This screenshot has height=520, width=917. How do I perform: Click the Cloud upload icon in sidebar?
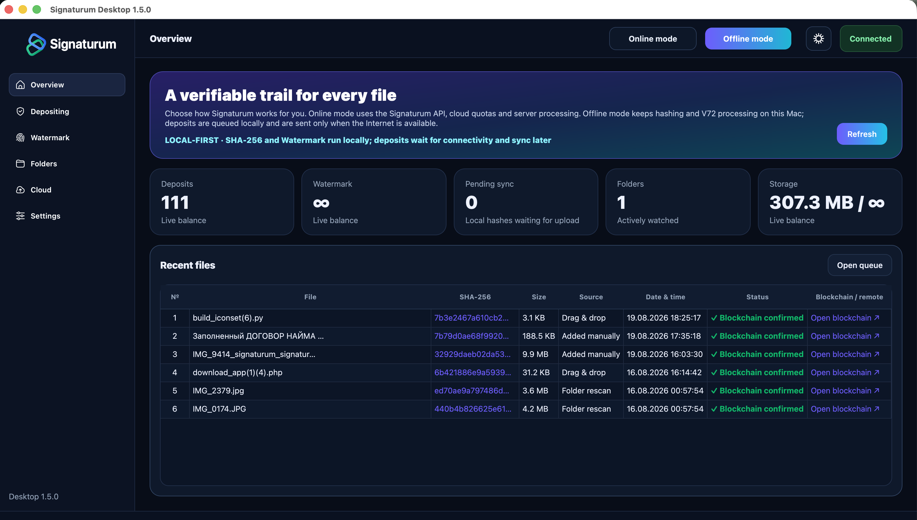pyautogui.click(x=20, y=190)
